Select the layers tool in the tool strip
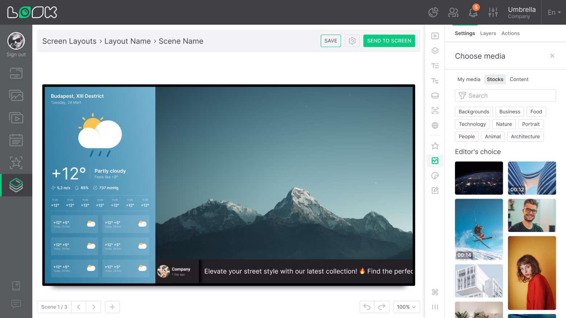Image resolution: width=566 pixels, height=318 pixels. click(435, 51)
